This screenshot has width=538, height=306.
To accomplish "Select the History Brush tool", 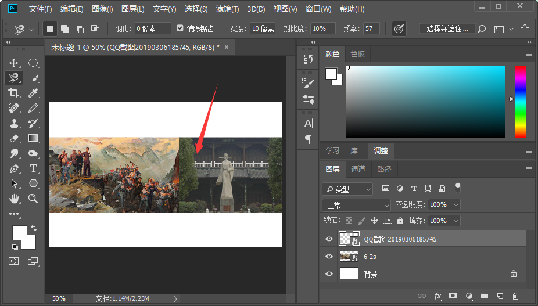I will (x=33, y=123).
